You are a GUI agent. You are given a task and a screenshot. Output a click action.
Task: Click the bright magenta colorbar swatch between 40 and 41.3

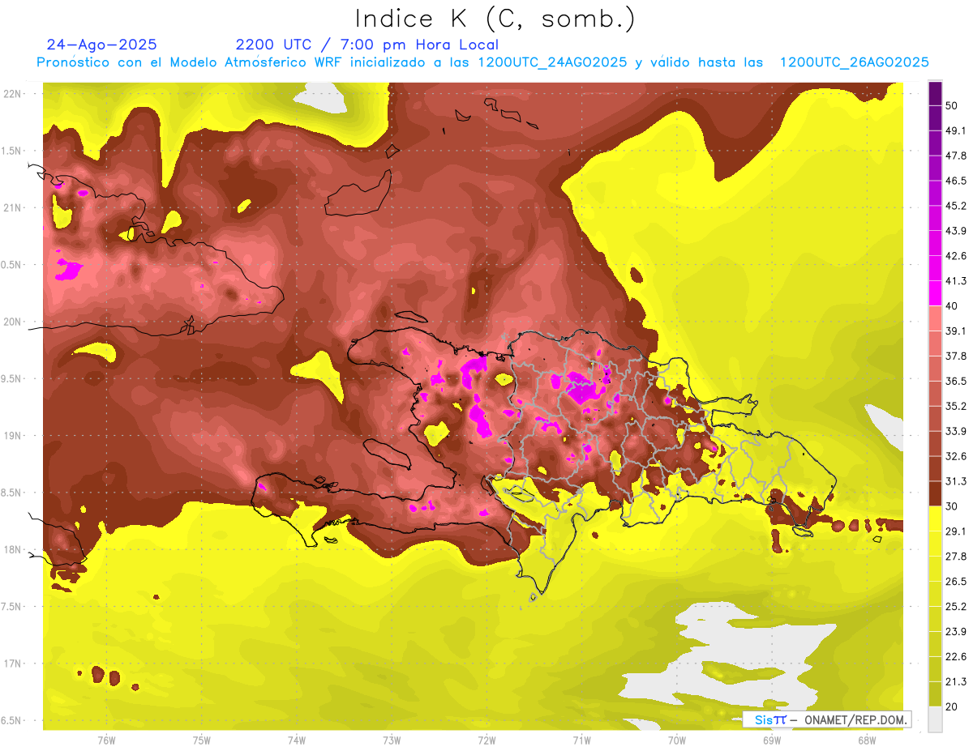[x=935, y=292]
